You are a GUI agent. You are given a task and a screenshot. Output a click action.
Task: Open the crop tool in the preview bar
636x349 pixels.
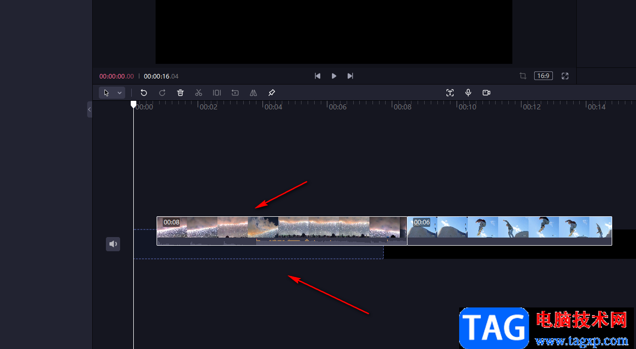[x=523, y=76]
